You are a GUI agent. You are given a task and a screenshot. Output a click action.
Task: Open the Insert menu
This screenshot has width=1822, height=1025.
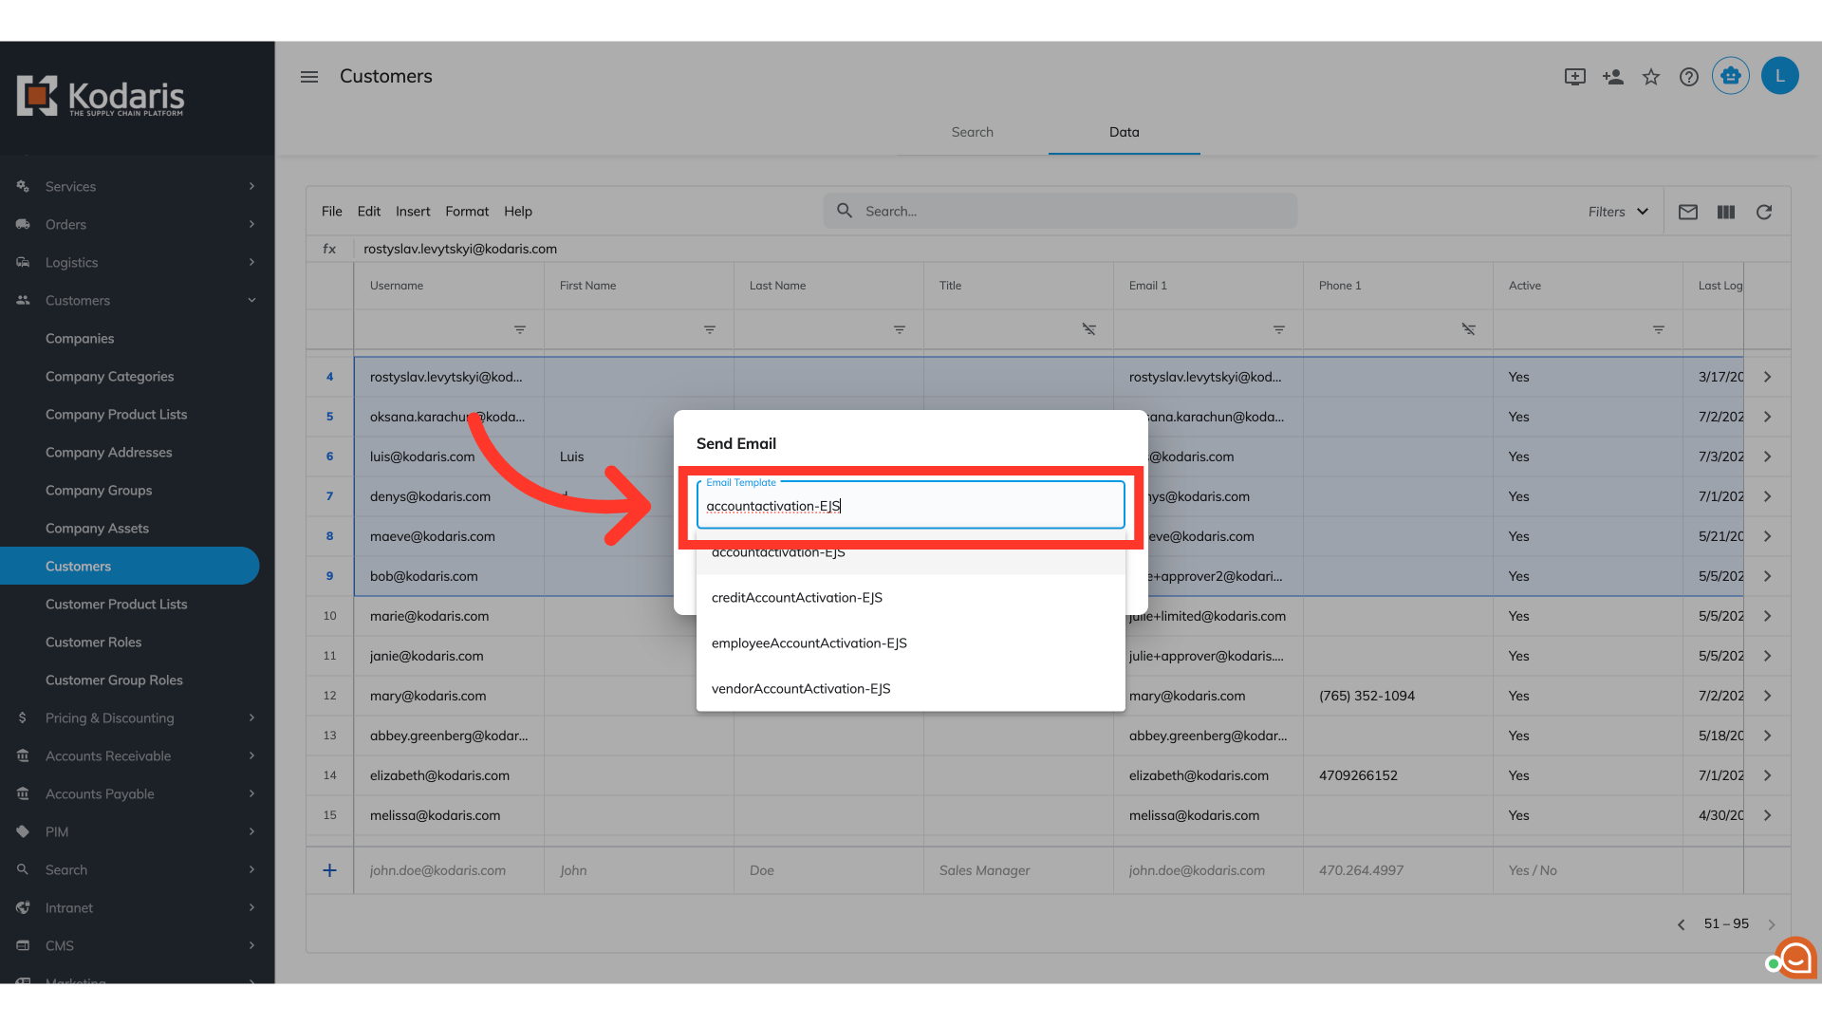point(413,212)
